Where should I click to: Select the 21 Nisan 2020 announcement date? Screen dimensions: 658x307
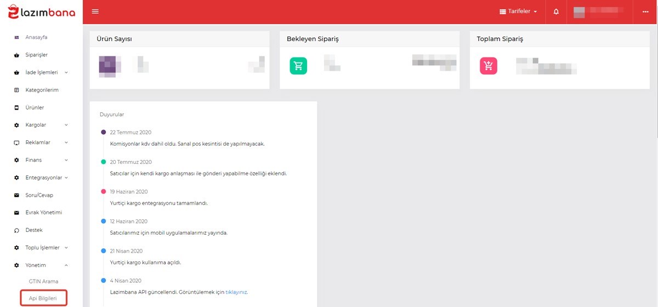click(x=127, y=251)
